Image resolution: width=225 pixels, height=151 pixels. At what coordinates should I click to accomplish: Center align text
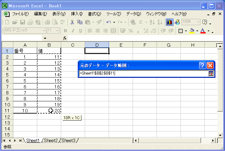point(98,31)
